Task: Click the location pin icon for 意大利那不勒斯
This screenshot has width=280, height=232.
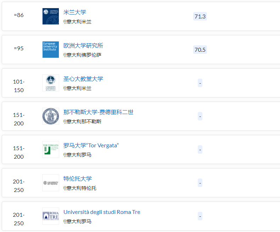Action: 65,121
